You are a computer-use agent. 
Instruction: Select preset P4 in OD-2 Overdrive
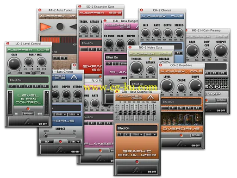(x=197, y=108)
